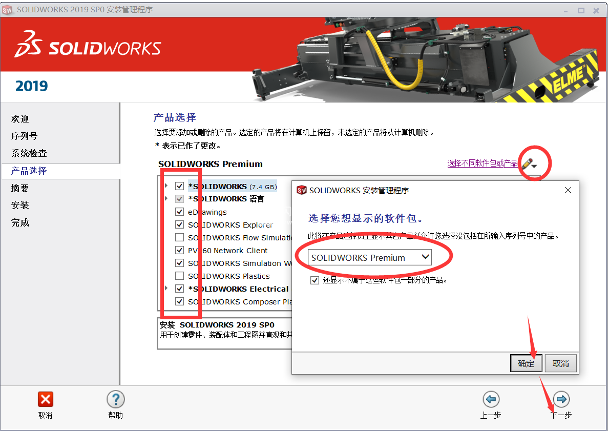Select the 产品选择 step in the sidebar
The width and height of the screenshot is (608, 431).
click(x=29, y=171)
